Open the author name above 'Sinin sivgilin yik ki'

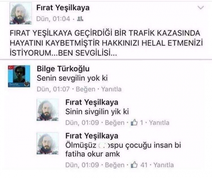(92, 102)
